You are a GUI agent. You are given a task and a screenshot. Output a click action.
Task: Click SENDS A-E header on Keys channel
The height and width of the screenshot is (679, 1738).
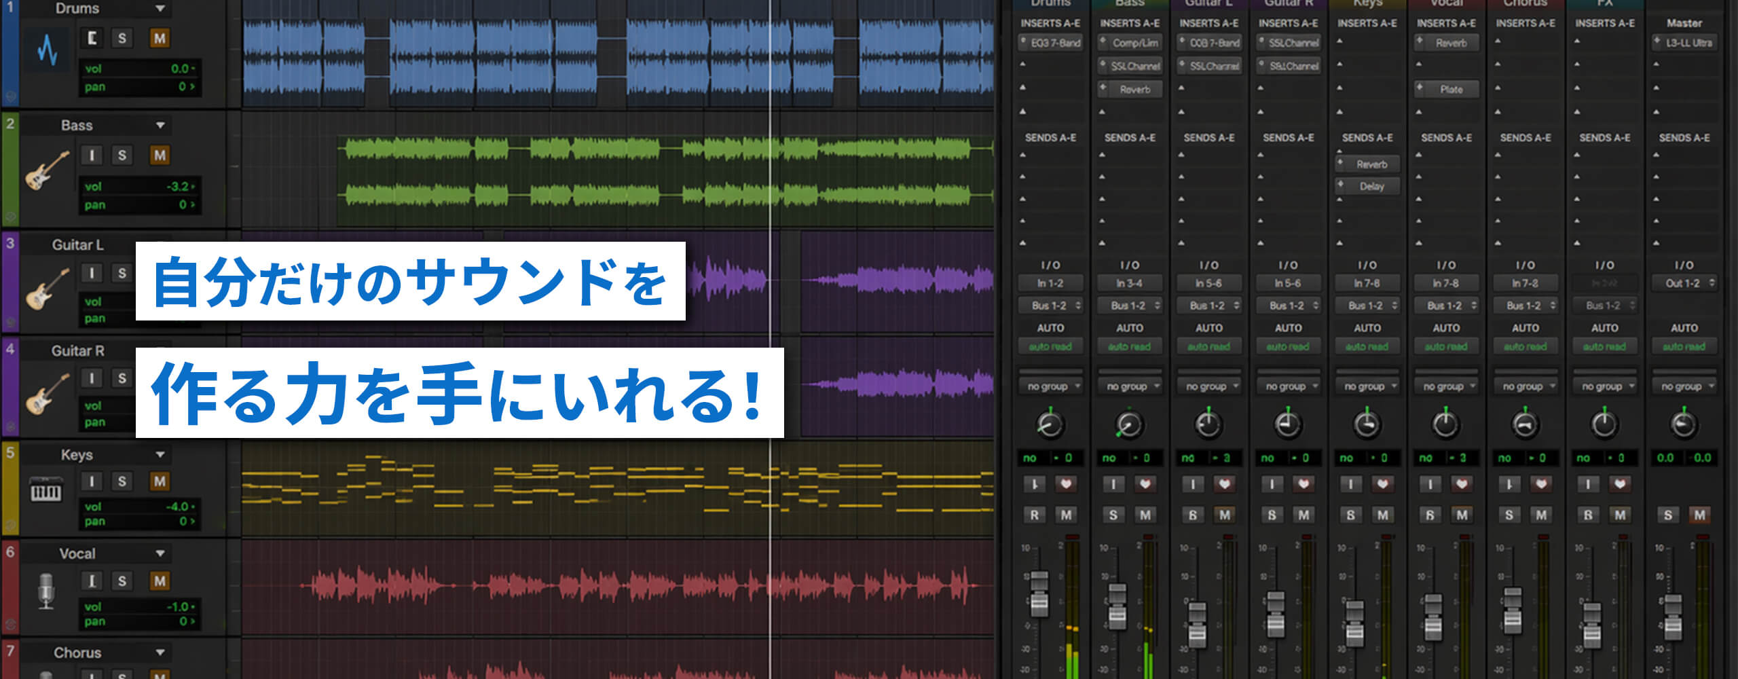[x=1367, y=138]
